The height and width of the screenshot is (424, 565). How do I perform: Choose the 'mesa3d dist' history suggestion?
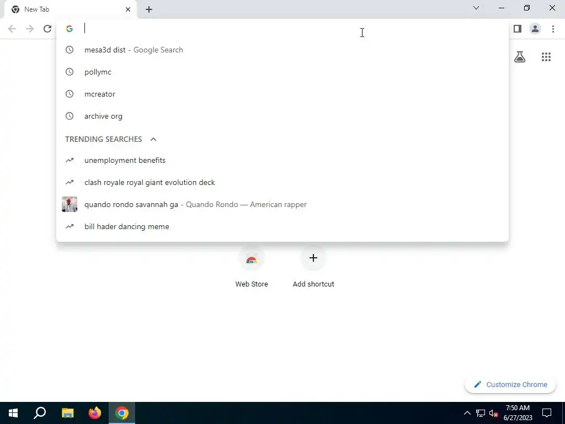pos(282,50)
